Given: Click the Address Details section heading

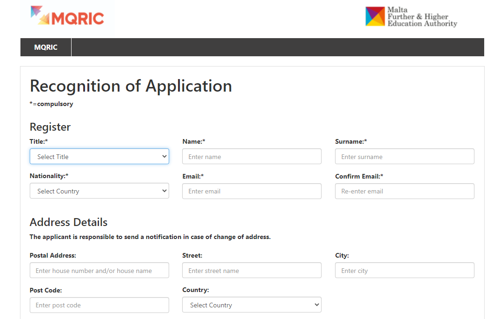Looking at the screenshot, I should point(68,222).
